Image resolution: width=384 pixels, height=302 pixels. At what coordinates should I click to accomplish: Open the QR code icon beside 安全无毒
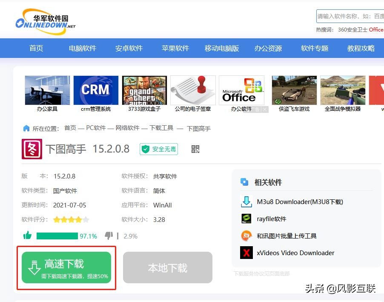[x=195, y=150]
